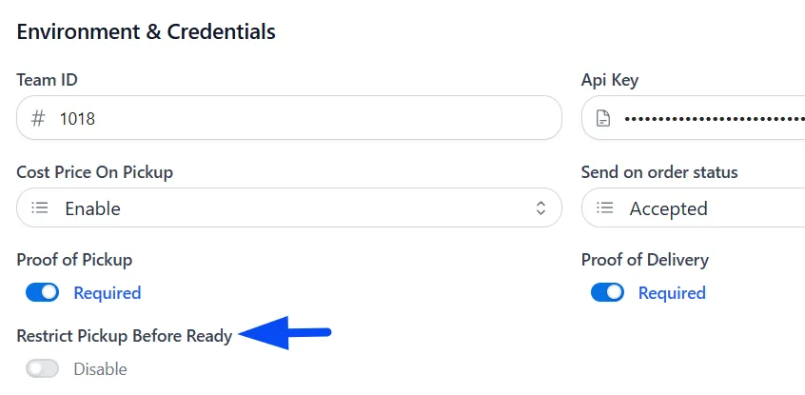Open the Send on order status dropdown

(x=693, y=207)
